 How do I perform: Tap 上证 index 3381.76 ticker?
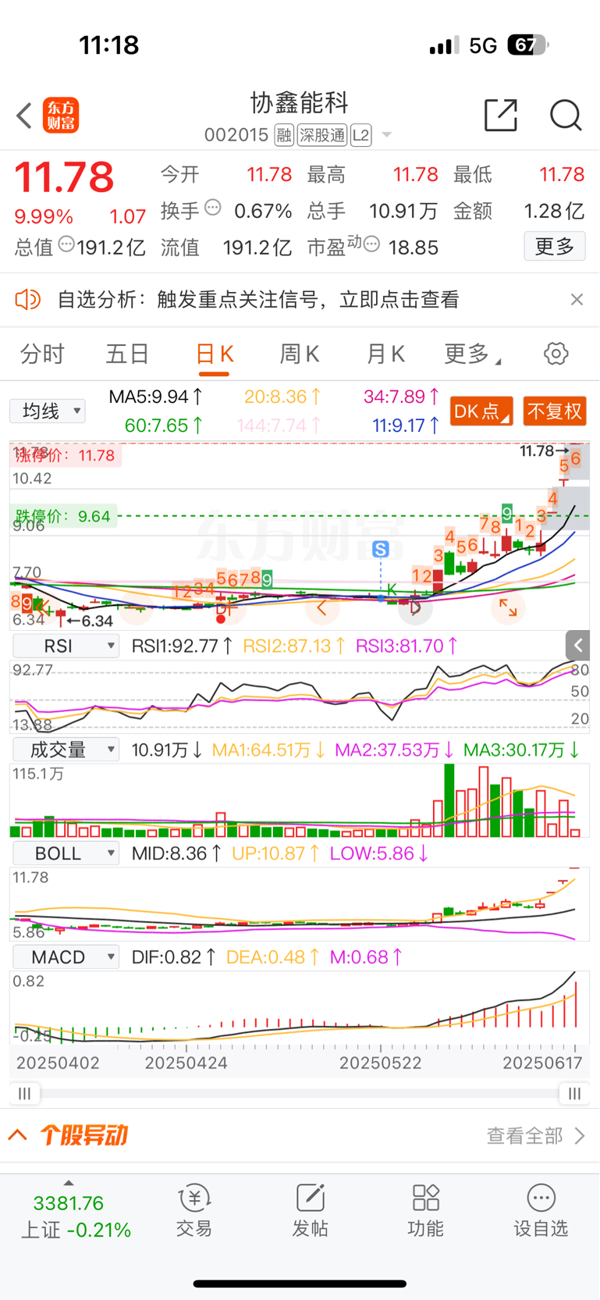(x=75, y=1216)
